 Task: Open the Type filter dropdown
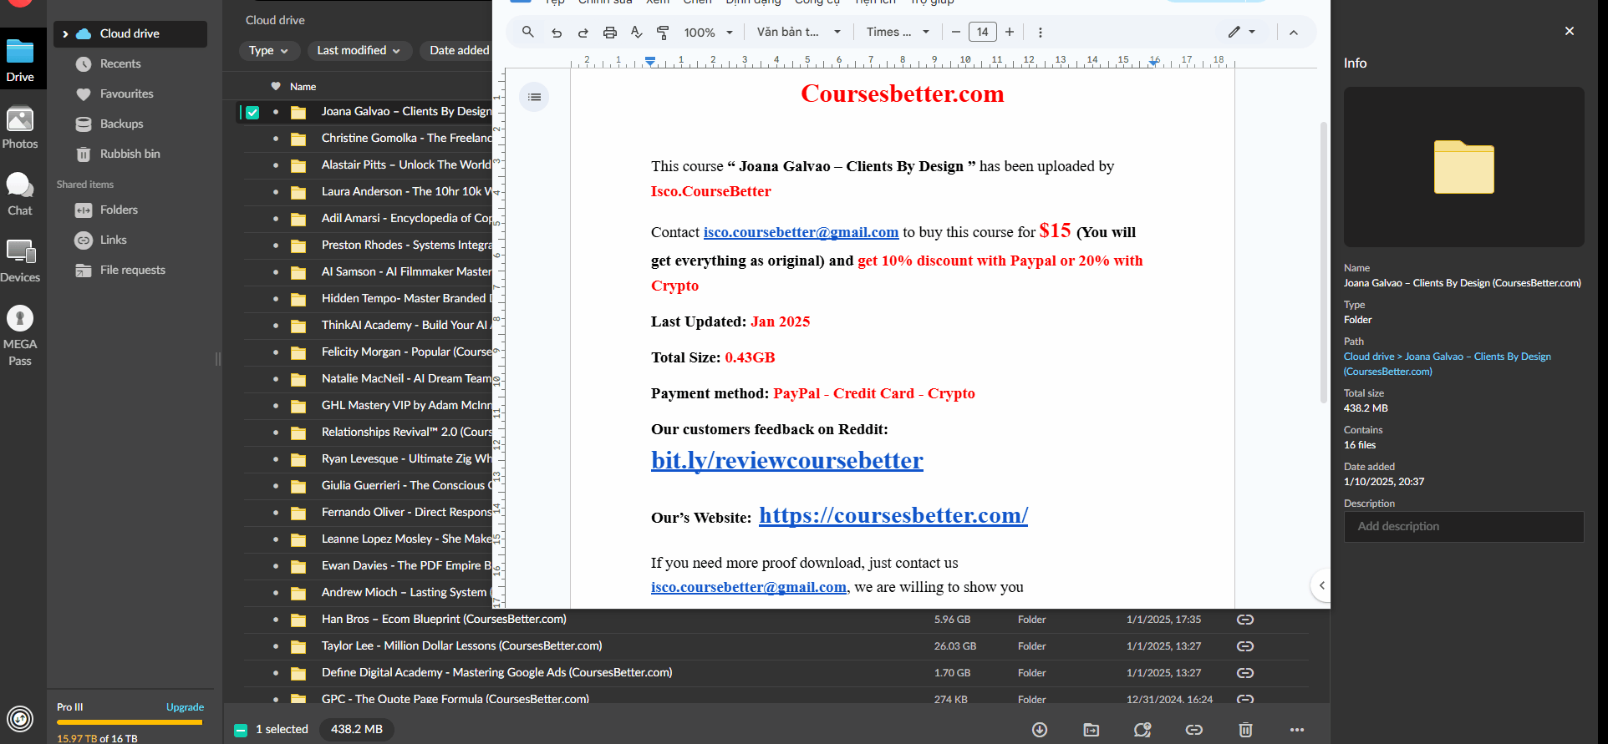coord(268,51)
